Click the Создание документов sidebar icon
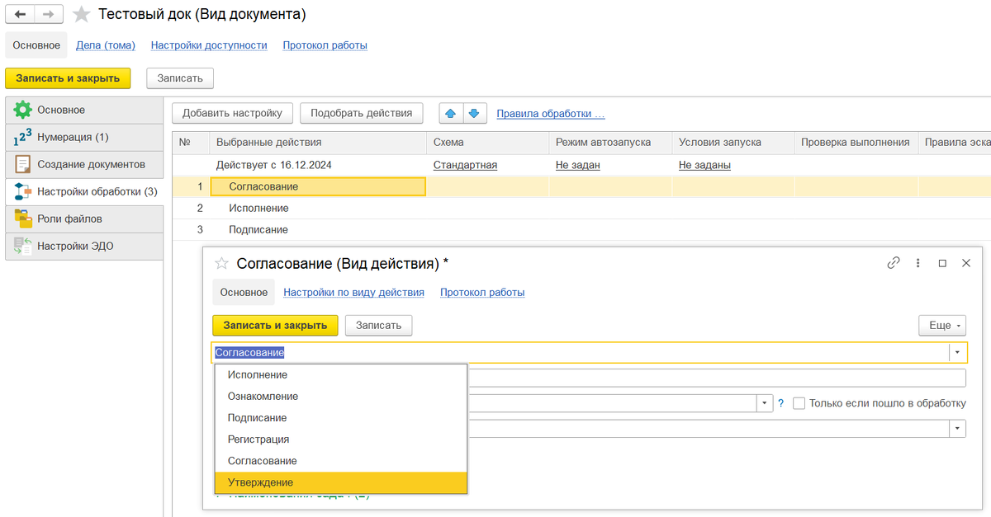991x517 pixels. 22,164
